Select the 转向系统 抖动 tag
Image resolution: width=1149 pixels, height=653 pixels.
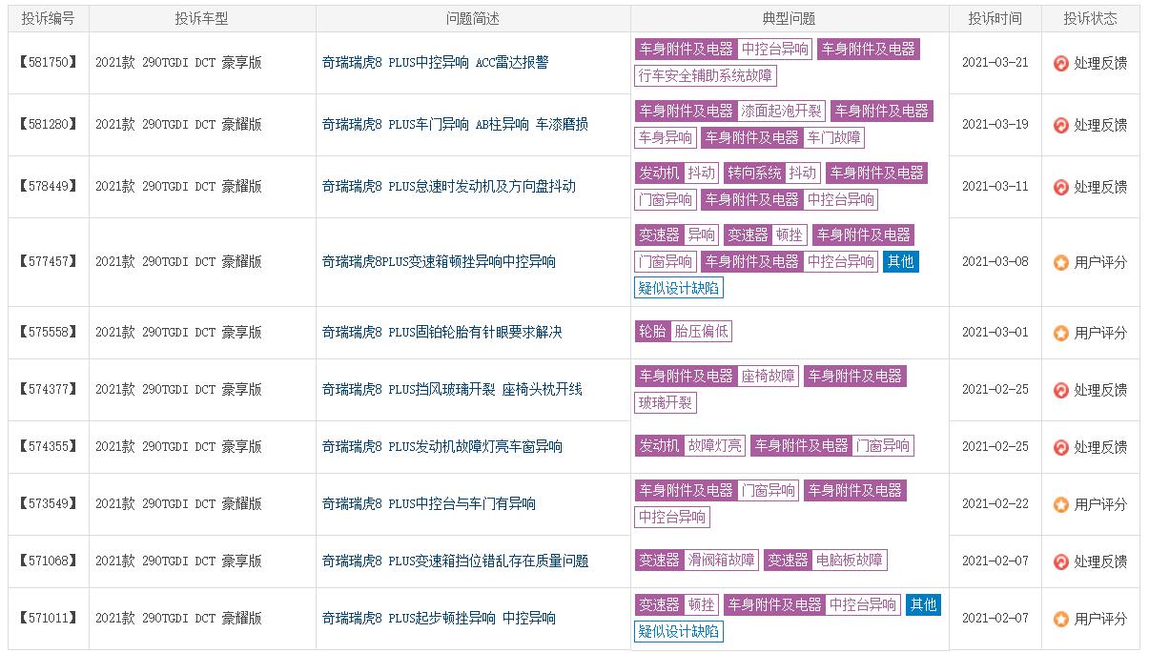[x=771, y=173]
